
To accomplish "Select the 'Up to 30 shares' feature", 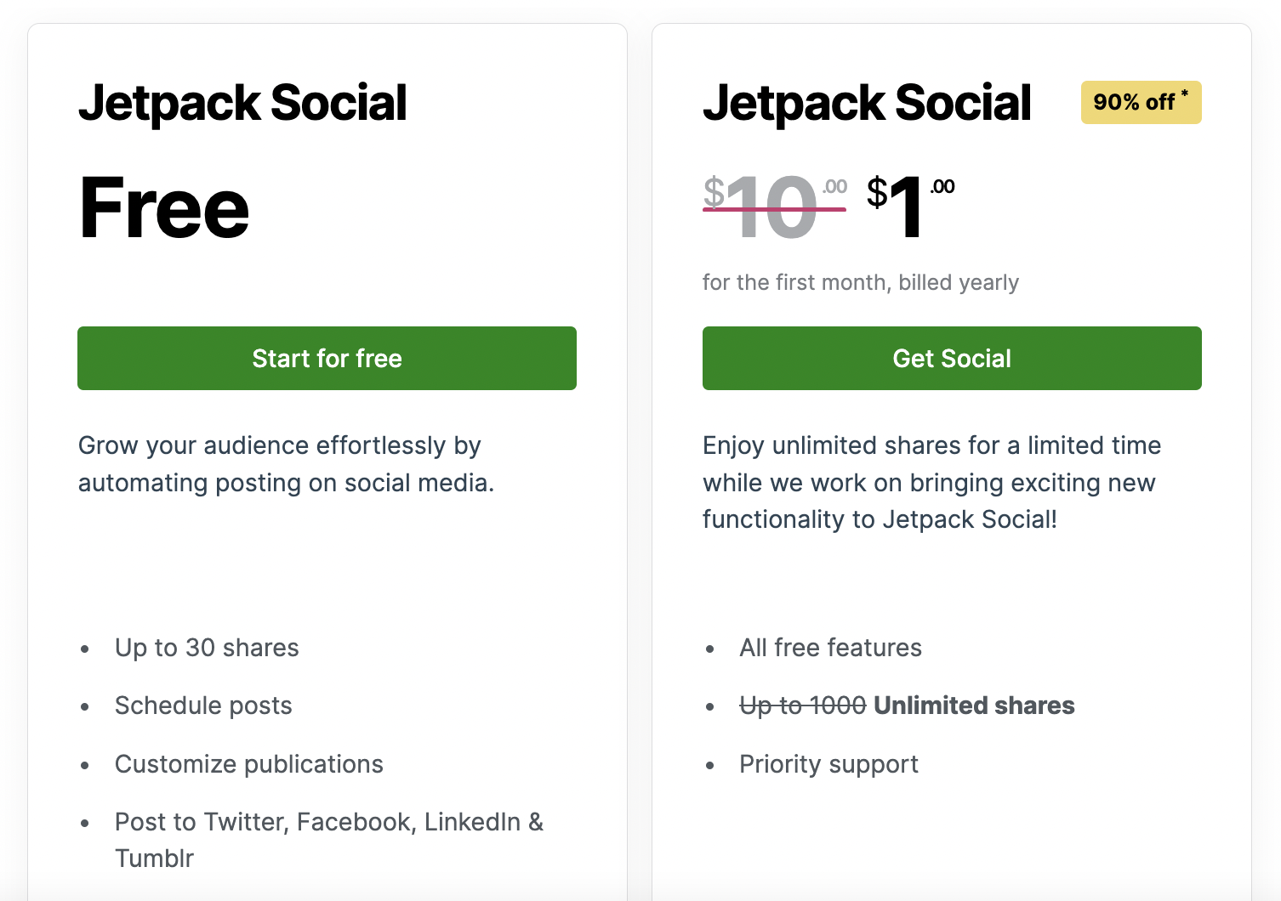I will point(207,648).
